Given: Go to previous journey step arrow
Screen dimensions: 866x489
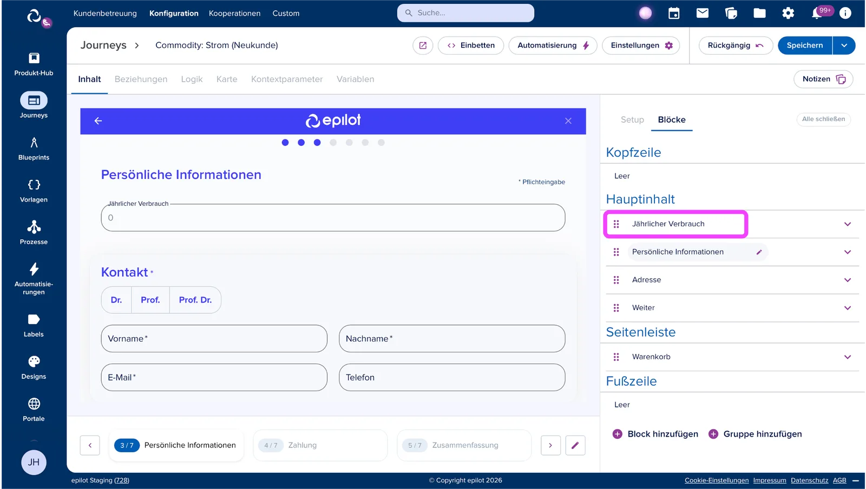Looking at the screenshot, I should [x=90, y=445].
